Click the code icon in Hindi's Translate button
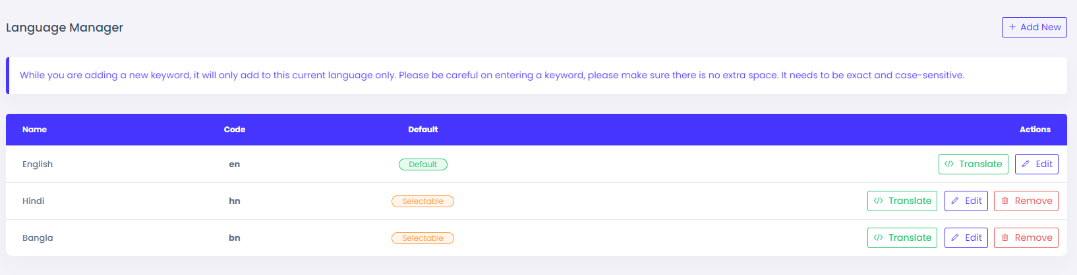Screen dimensions: 1077x275 coord(878,201)
